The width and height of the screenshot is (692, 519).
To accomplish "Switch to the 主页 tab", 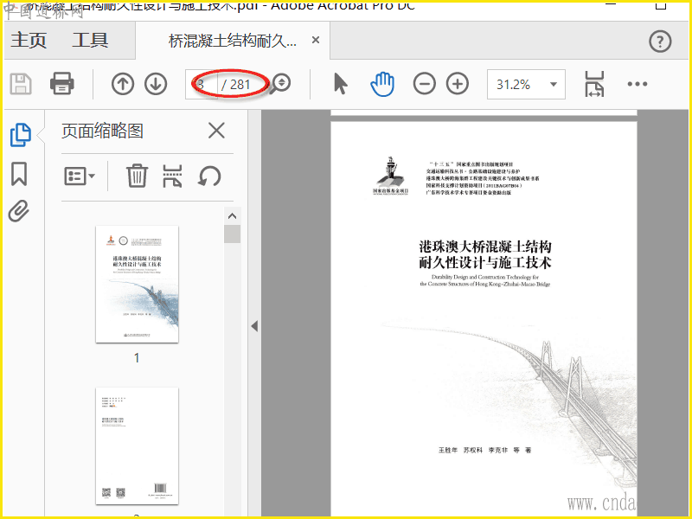I will [29, 40].
